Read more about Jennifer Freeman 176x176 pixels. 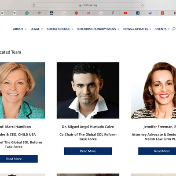click(157, 151)
